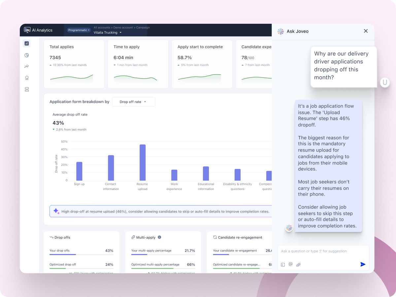Viewport: 396px width, 297px height.
Task: Expand the Vitalia Trucking campaign selector
Action: click(108, 33)
